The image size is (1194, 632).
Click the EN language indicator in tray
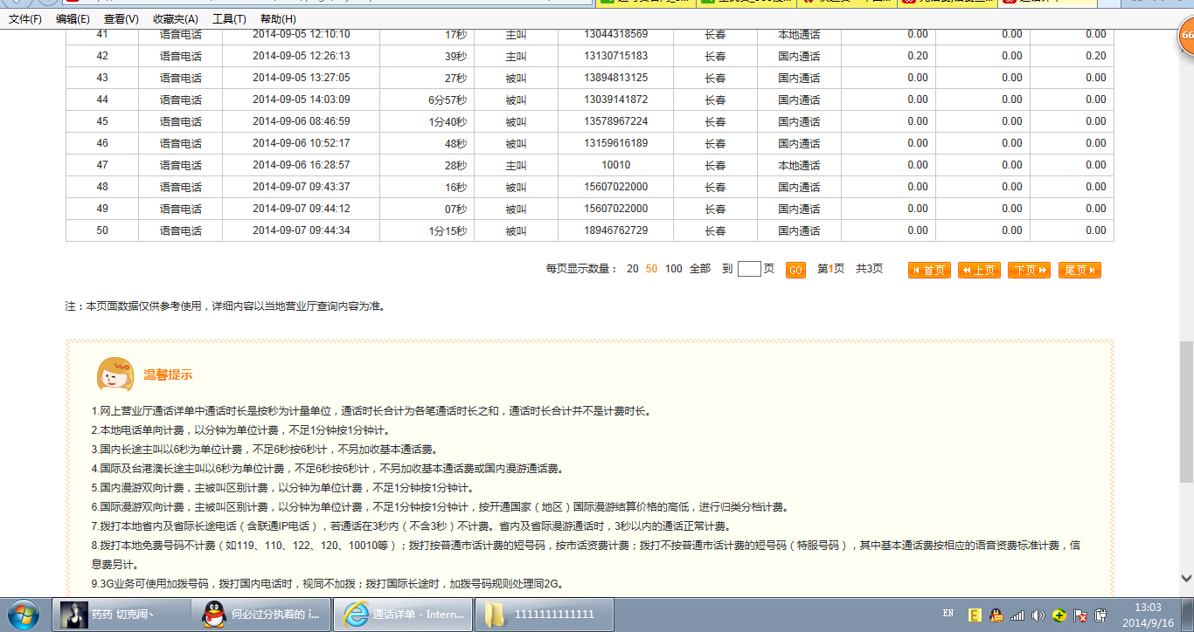(x=948, y=614)
